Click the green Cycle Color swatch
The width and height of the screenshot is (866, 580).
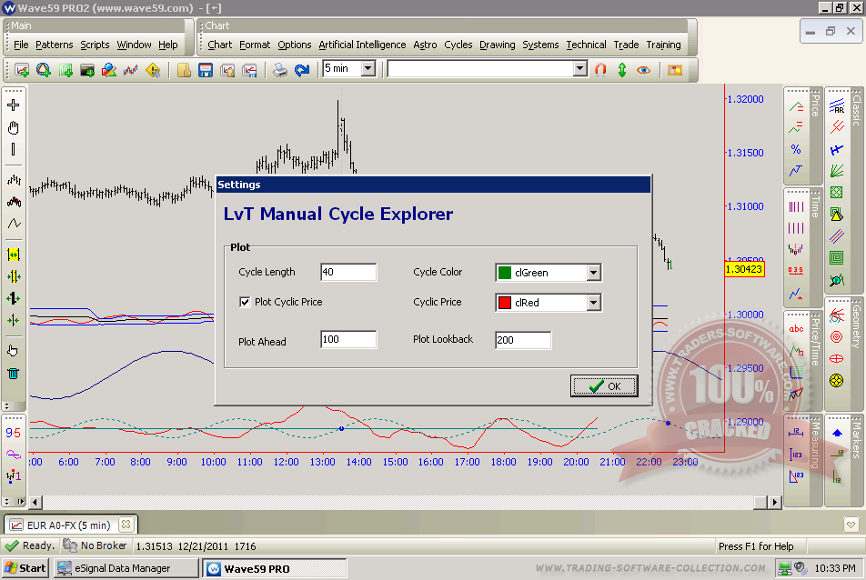click(504, 273)
